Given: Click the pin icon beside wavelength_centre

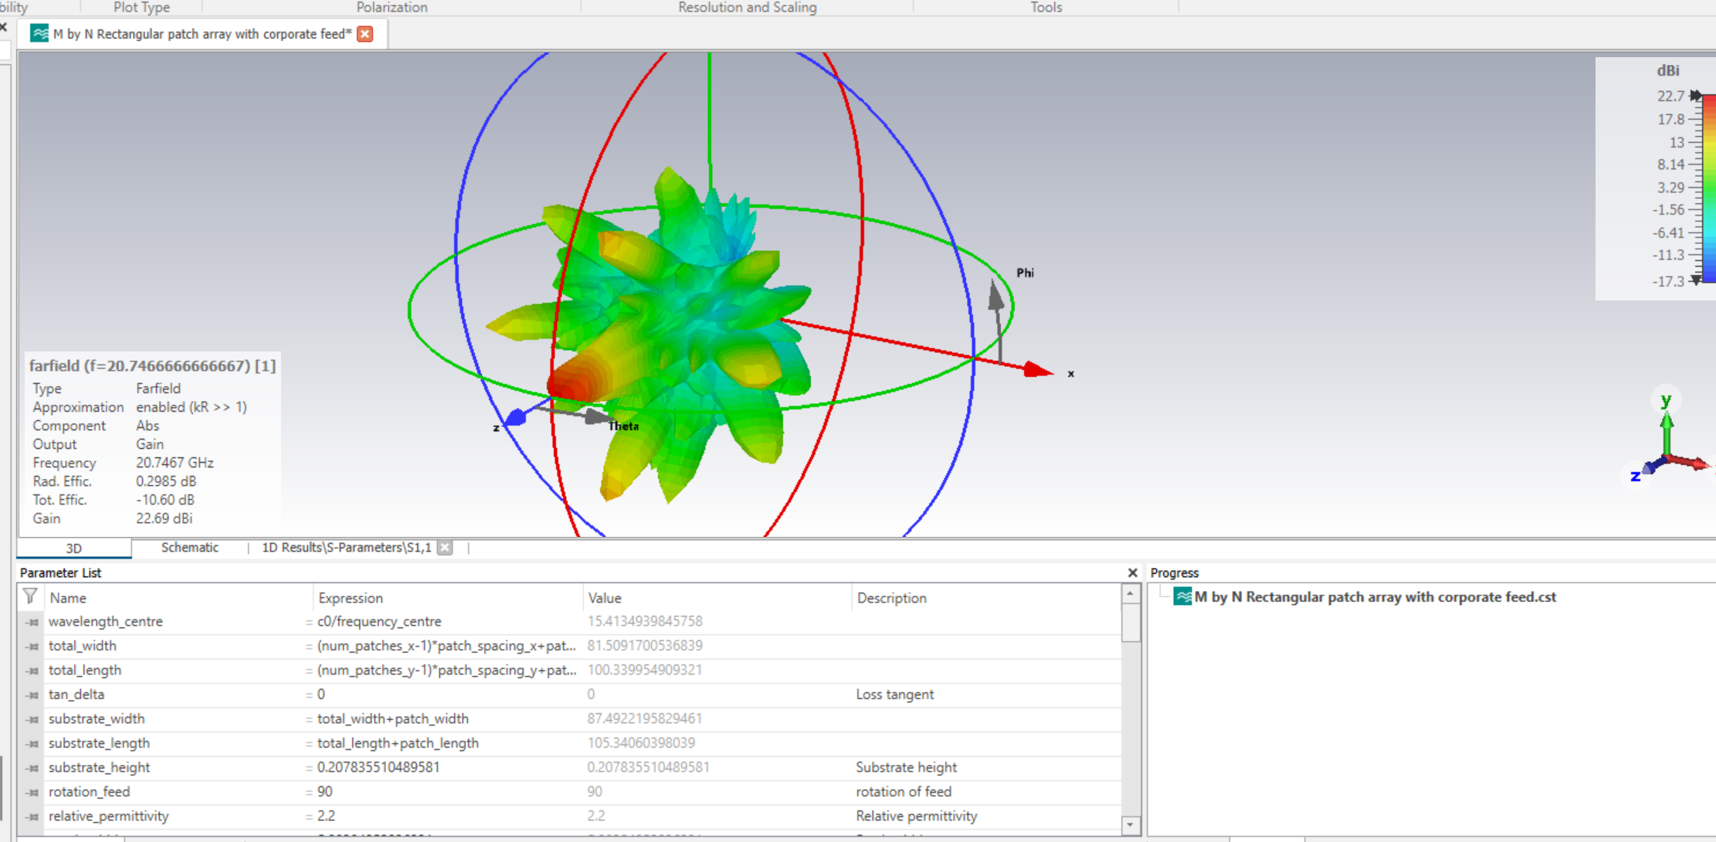Looking at the screenshot, I should (x=32, y=622).
